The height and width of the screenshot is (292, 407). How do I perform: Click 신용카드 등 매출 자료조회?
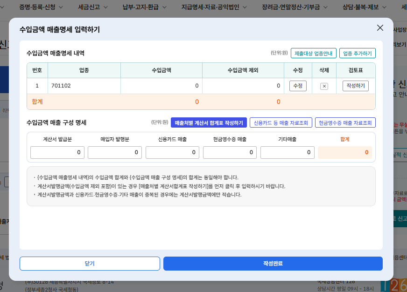[281, 122]
